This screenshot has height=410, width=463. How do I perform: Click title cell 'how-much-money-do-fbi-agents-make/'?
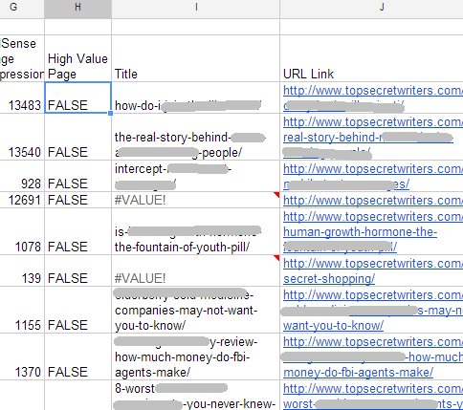pyautogui.click(x=196, y=356)
